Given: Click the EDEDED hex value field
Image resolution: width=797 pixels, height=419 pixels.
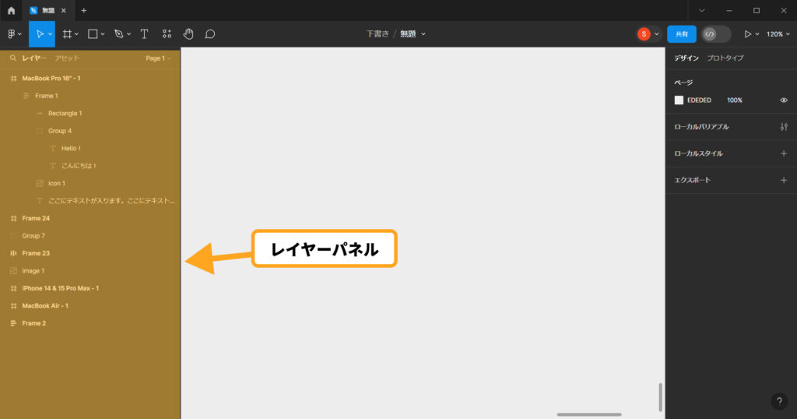Looking at the screenshot, I should point(700,100).
